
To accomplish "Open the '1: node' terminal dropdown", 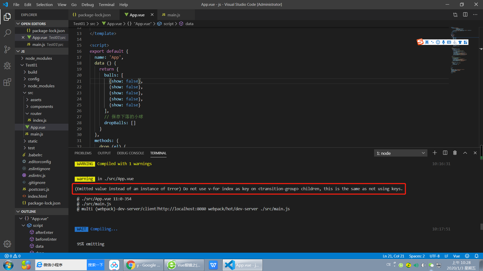I will 400,153.
